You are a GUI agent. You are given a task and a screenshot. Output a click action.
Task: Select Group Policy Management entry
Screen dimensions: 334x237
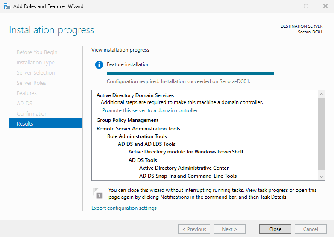click(127, 120)
